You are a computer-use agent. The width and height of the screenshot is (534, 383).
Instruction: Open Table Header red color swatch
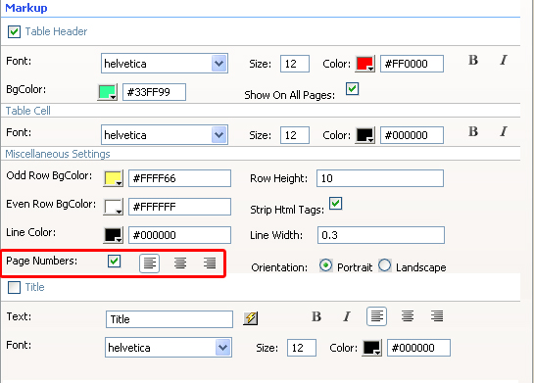pyautogui.click(x=364, y=64)
